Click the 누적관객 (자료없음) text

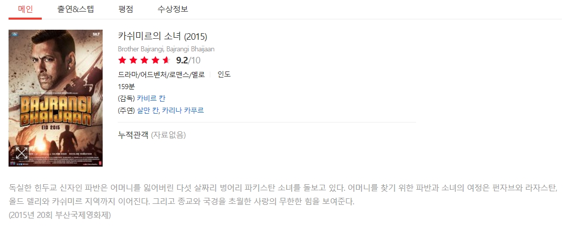(151, 134)
